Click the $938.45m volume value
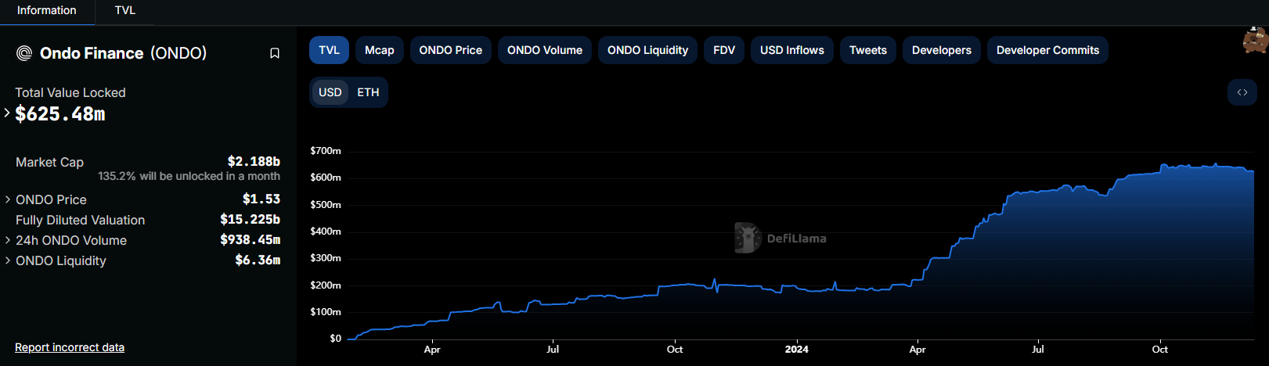1269x366 pixels. tap(251, 240)
